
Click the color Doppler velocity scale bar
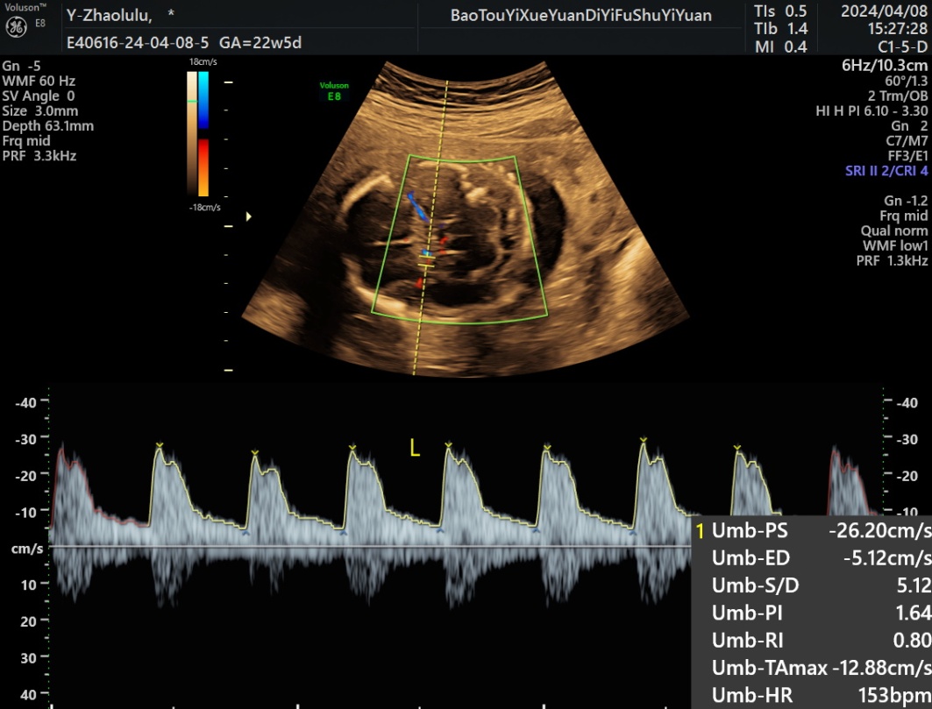(197, 133)
